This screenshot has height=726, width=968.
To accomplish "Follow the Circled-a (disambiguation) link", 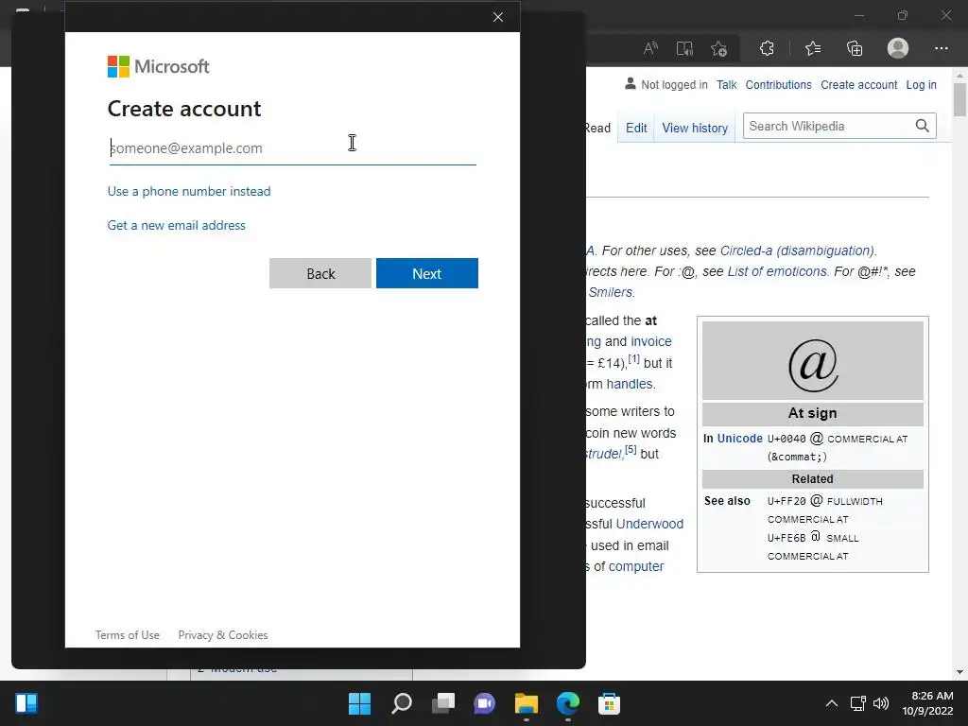I will pyautogui.click(x=797, y=251).
